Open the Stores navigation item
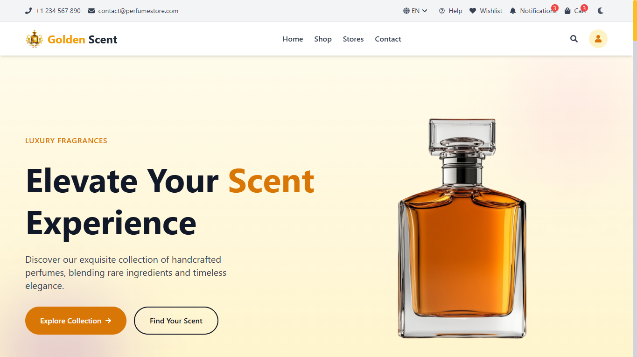This screenshot has height=357, width=637. click(353, 39)
